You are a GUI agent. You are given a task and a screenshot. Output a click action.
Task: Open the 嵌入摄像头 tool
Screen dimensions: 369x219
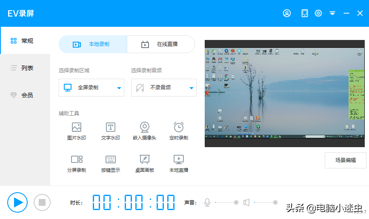pos(145,131)
